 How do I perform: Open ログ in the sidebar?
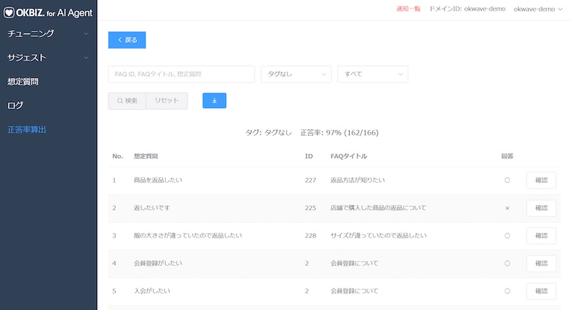point(15,105)
